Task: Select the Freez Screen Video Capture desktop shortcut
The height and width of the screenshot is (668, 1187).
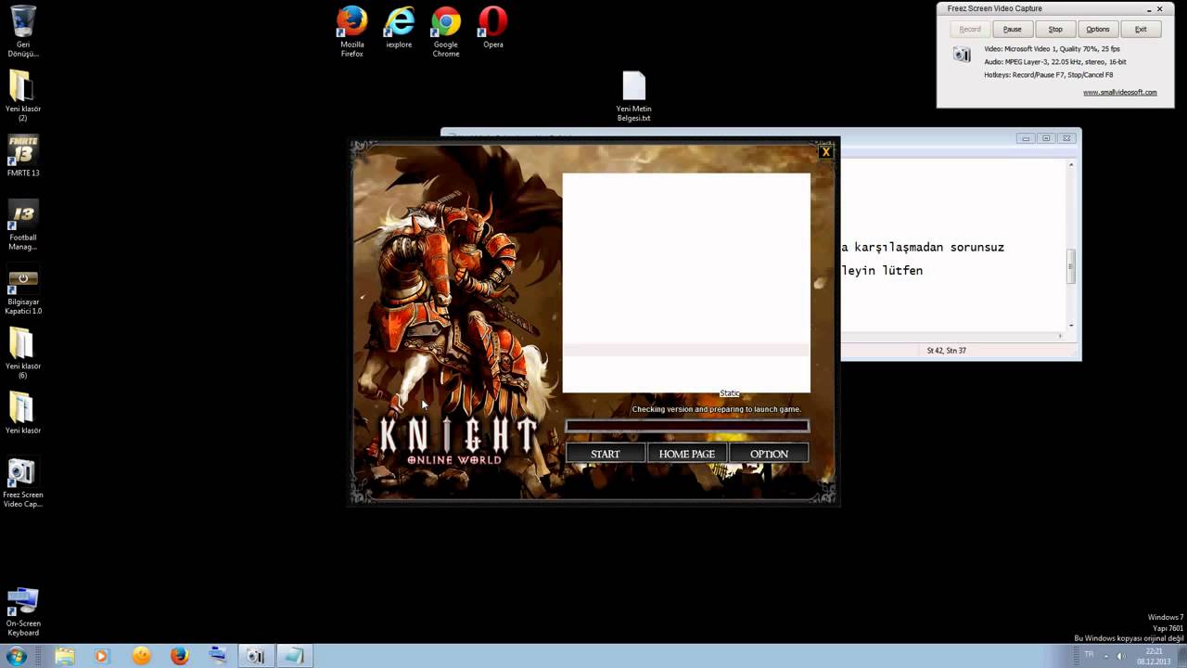Action: click(x=23, y=482)
